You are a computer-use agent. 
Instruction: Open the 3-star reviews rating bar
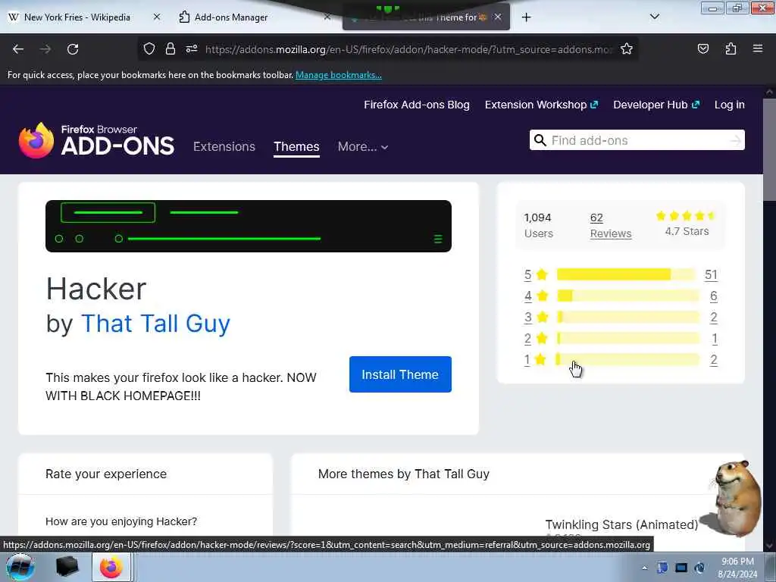point(628,317)
